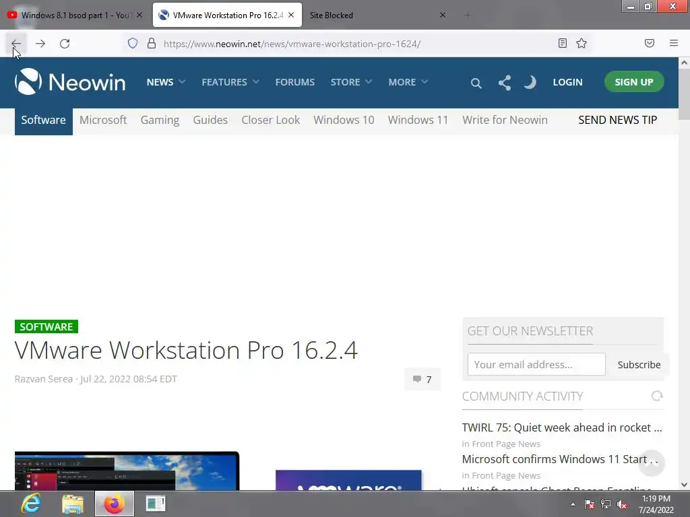Click the Subscribe button
Screen dimensions: 690x517
[x=639, y=364]
